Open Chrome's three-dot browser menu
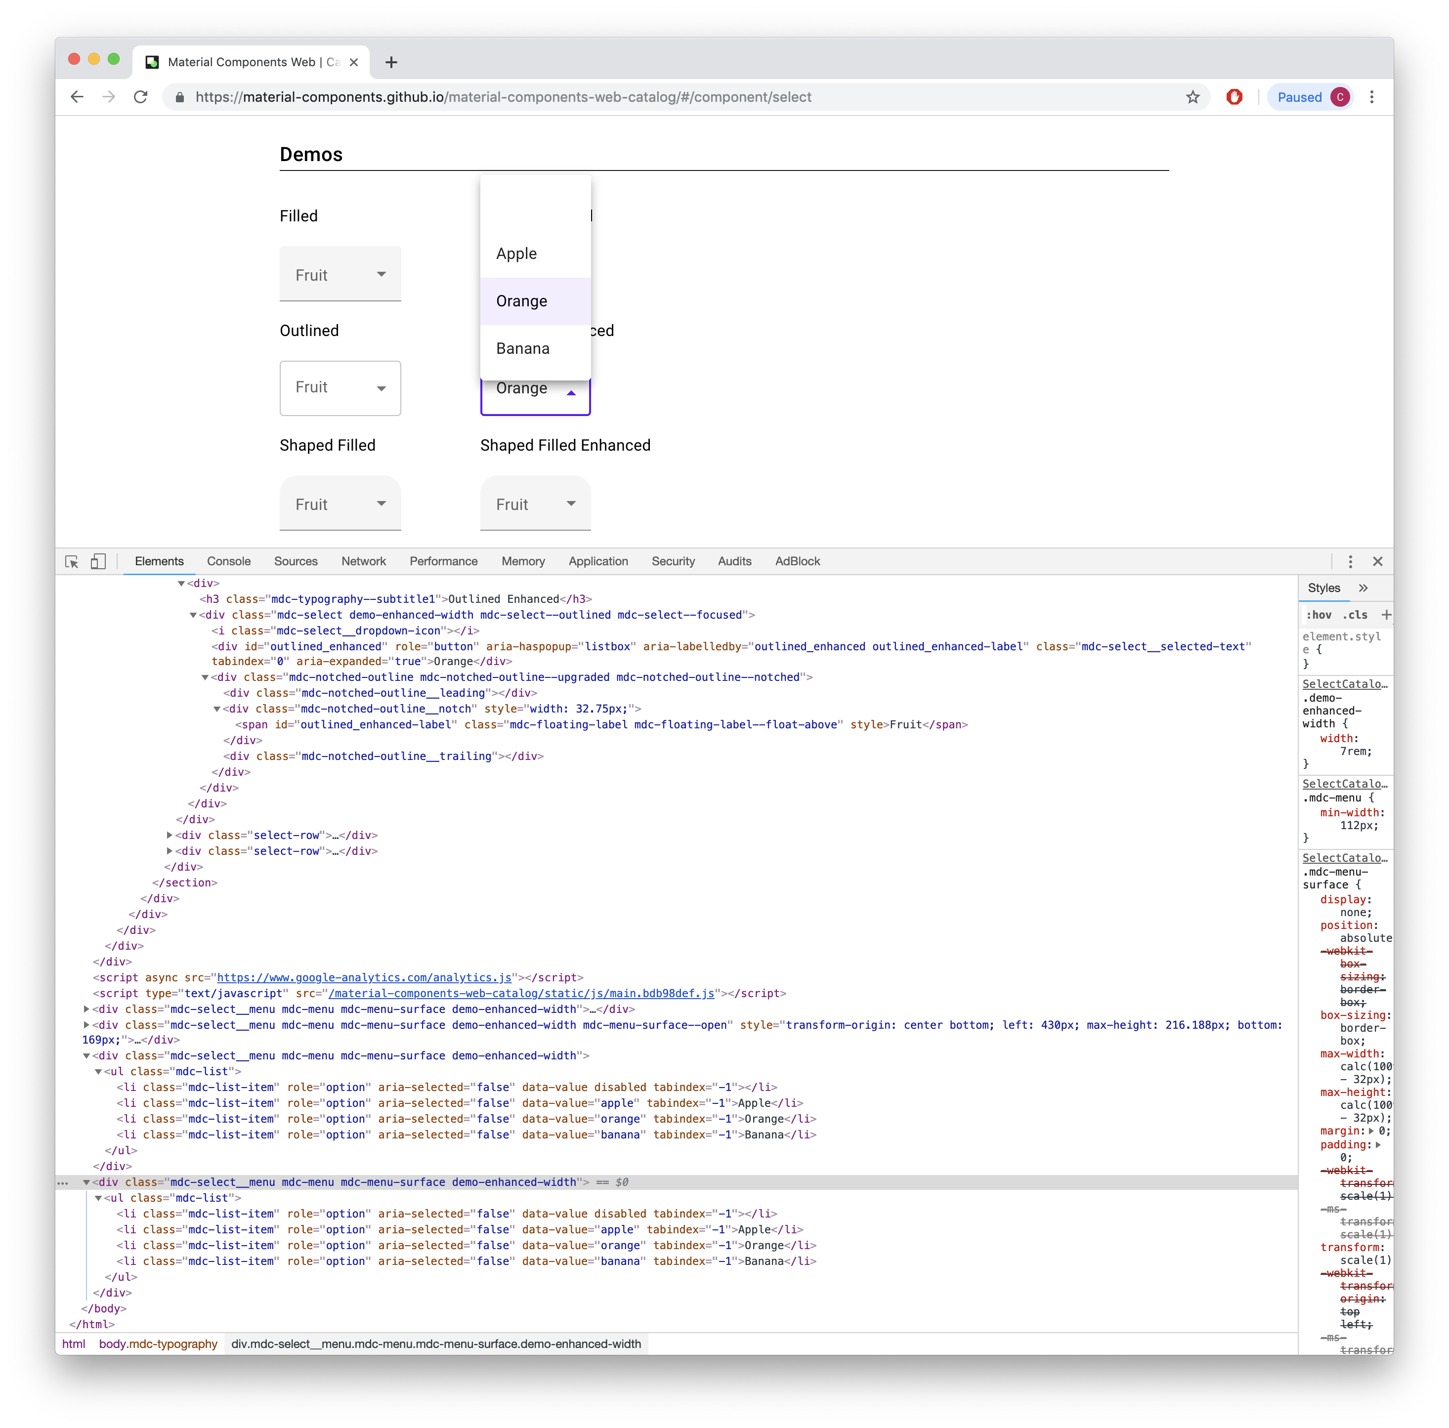The width and height of the screenshot is (1449, 1428). pyautogui.click(x=1372, y=97)
